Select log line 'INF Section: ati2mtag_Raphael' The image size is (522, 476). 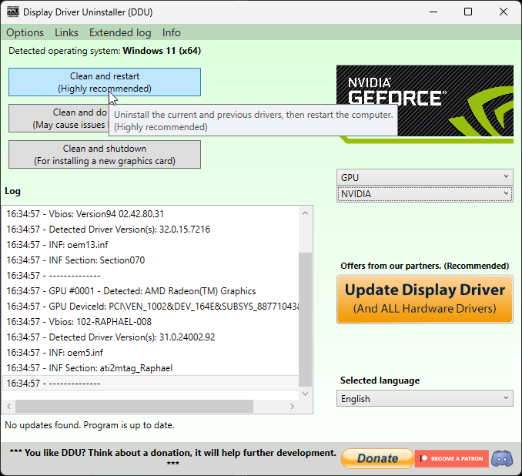pyautogui.click(x=150, y=368)
